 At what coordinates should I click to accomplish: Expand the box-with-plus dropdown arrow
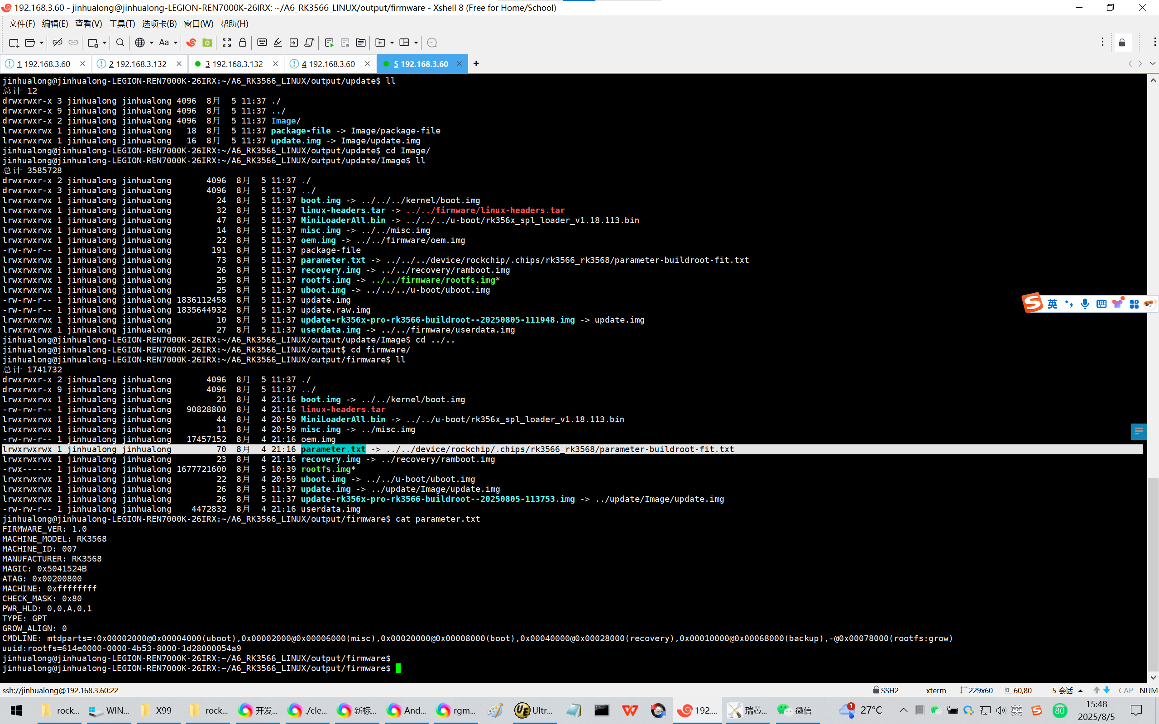[392, 43]
